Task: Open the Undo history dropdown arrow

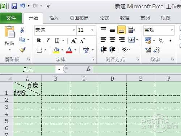Action: point(29,6)
